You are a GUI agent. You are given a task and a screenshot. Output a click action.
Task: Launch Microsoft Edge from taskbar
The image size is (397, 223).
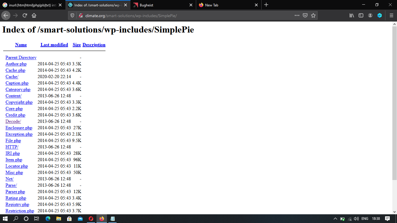click(48, 219)
